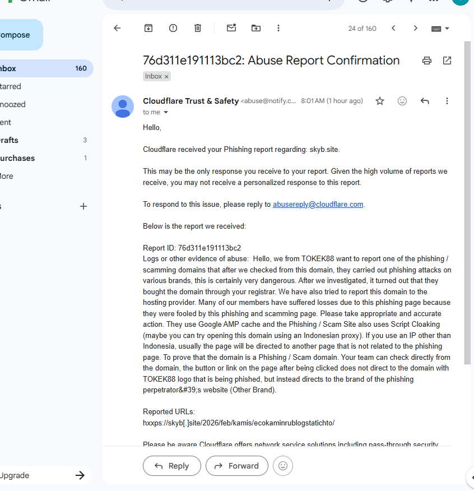Add emoji reaction at the bottom

tap(283, 466)
